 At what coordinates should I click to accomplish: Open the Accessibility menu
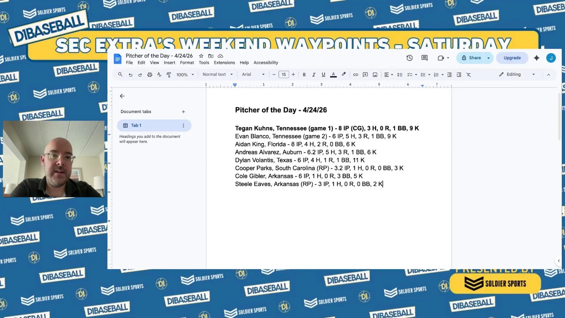point(266,63)
